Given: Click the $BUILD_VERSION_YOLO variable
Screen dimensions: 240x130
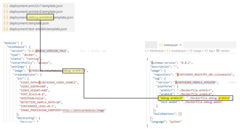Looking at the screenshot, I should pyautogui.click(x=51, y=51).
